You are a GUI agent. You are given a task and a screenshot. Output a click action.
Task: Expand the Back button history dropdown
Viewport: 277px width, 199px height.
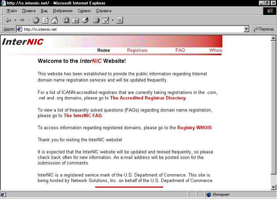15,20
